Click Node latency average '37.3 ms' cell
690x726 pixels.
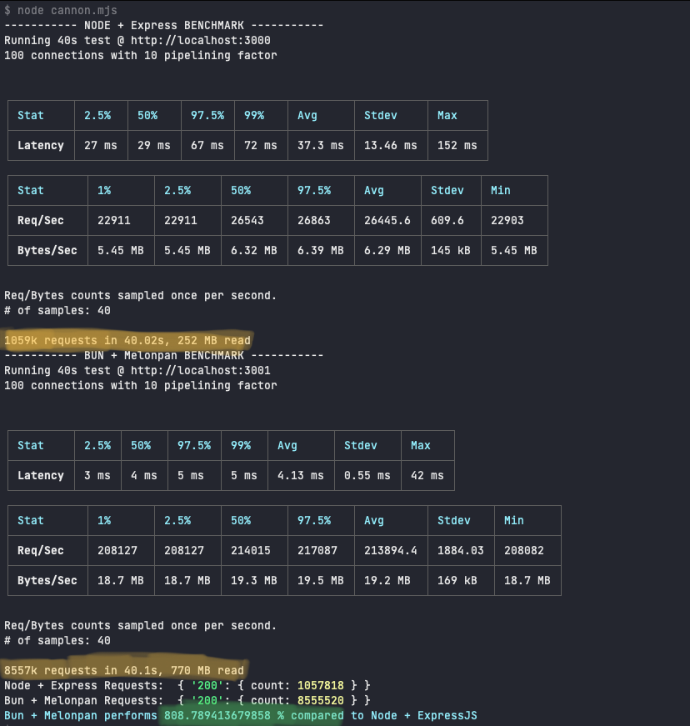tap(321, 145)
